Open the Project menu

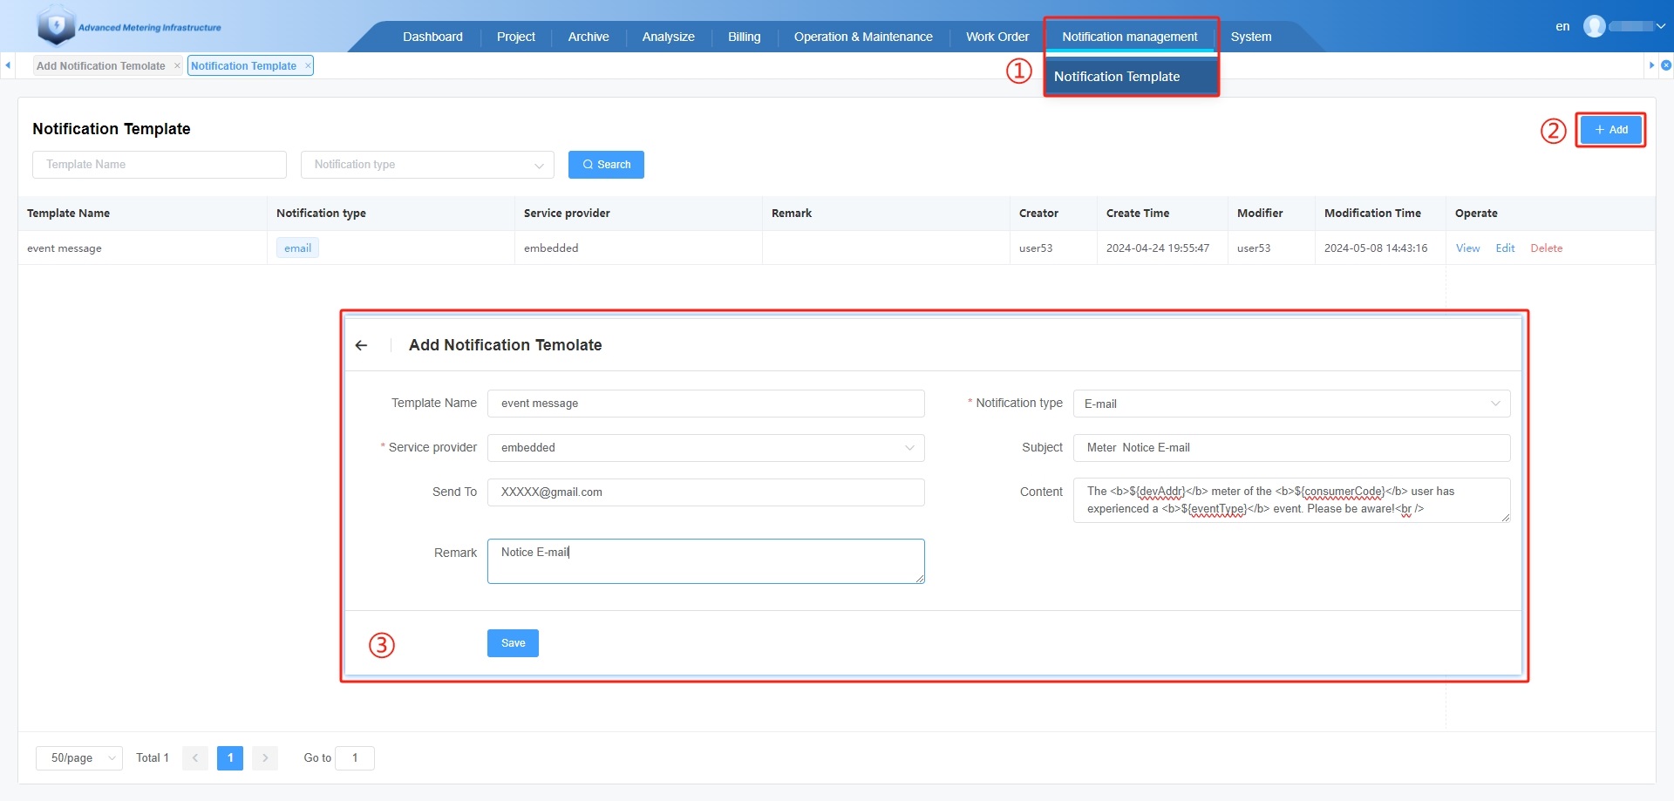(516, 37)
